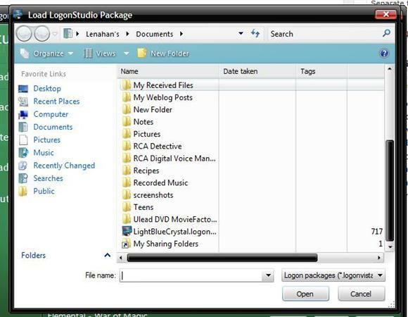Click the Recent Places icon in Favorite Links
The width and height of the screenshot is (408, 317).
(x=23, y=101)
